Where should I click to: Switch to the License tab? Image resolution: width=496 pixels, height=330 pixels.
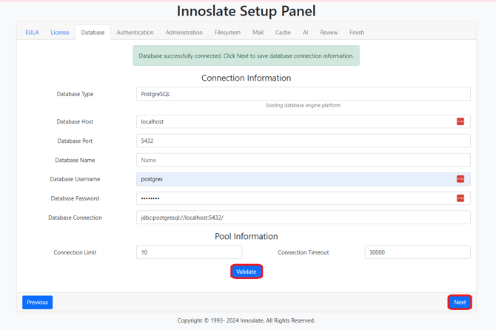(60, 33)
